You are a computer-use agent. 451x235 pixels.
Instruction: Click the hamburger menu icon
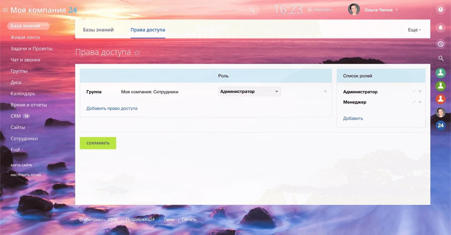[x=5, y=10]
